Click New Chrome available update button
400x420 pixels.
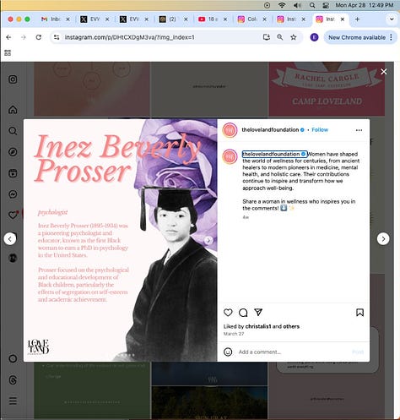pos(357,37)
